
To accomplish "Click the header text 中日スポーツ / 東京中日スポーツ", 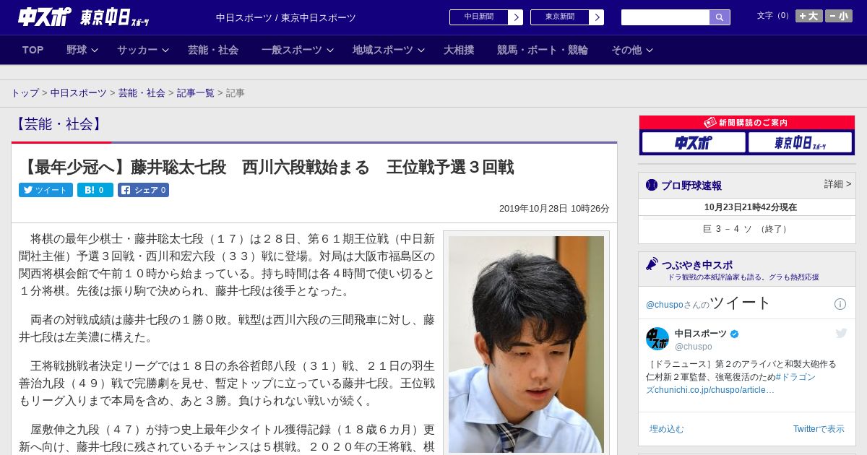I will (286, 17).
